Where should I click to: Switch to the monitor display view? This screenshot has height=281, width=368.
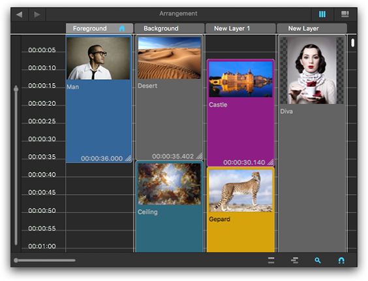pyautogui.click(x=345, y=14)
